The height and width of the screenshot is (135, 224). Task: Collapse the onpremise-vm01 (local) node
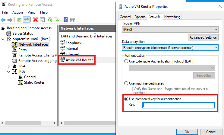(x=3, y=39)
